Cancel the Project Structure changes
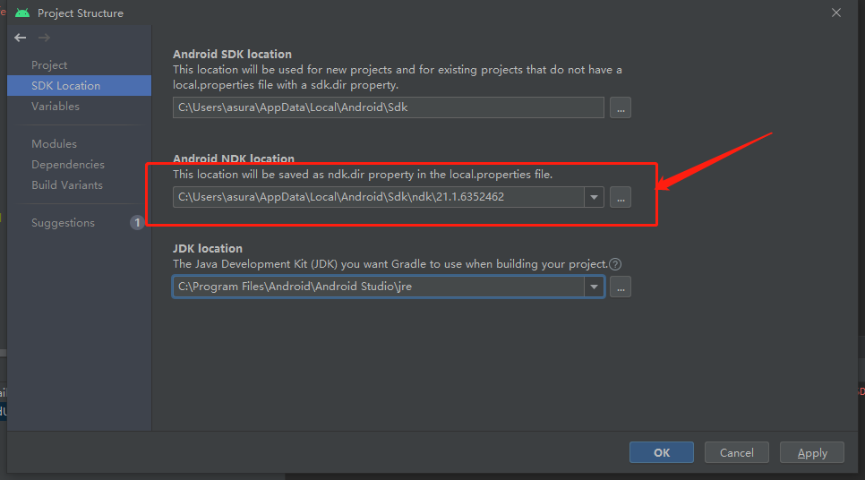Screen dimensions: 865x480 click(736, 452)
